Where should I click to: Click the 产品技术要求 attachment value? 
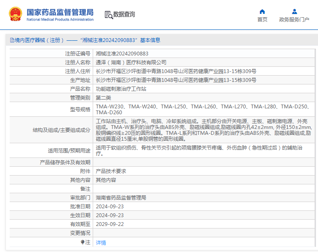point(111,171)
